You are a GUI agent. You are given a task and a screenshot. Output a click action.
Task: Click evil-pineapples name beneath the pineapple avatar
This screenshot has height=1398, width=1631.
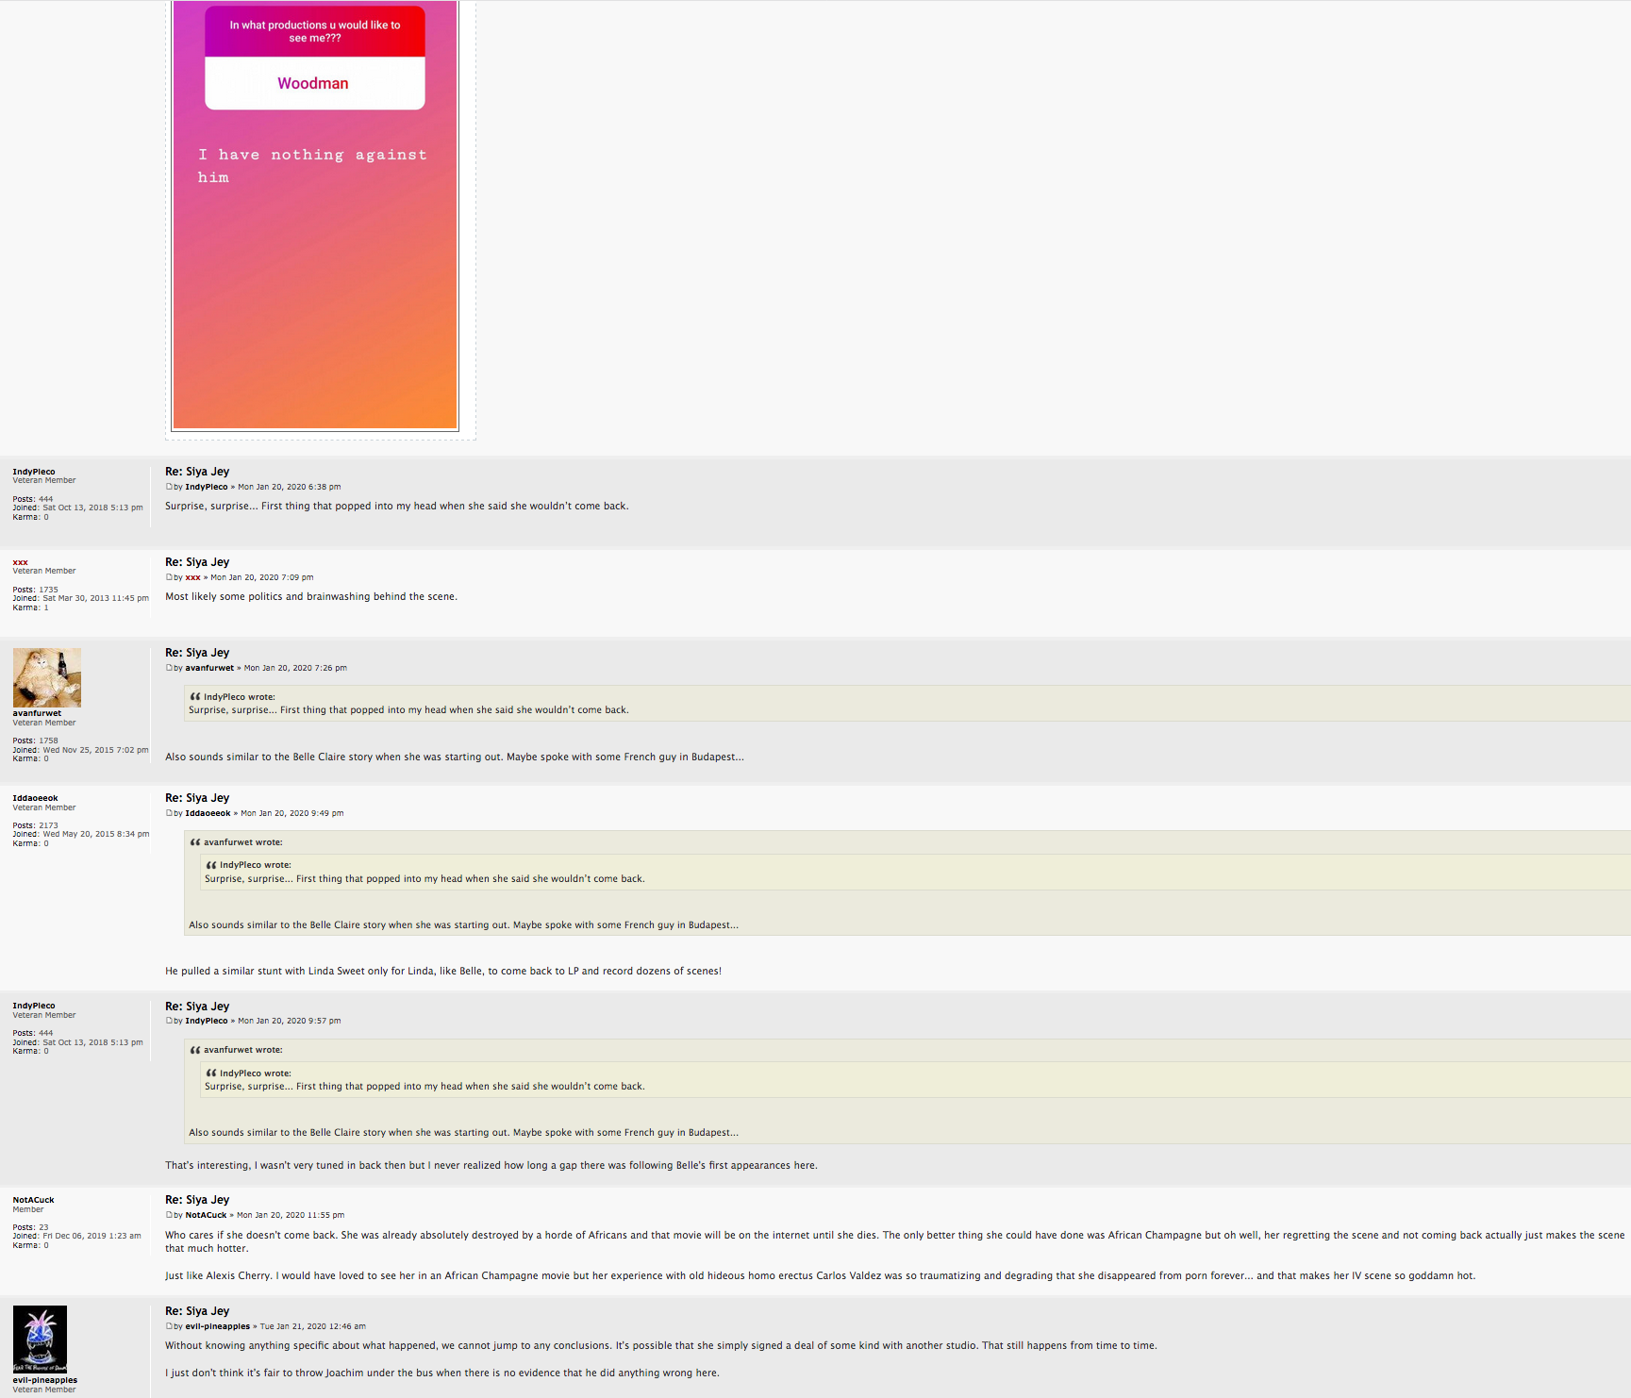coord(44,1380)
